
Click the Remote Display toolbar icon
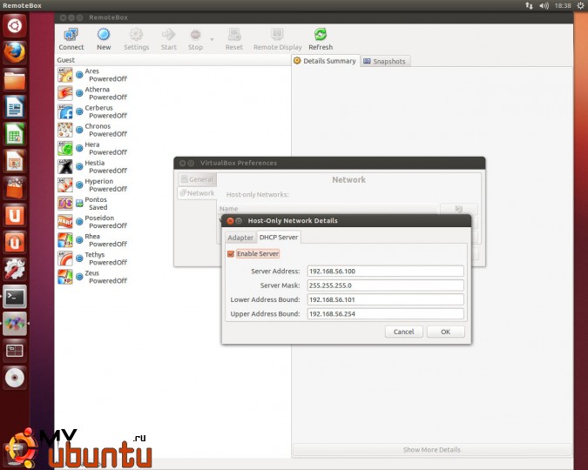(277, 36)
